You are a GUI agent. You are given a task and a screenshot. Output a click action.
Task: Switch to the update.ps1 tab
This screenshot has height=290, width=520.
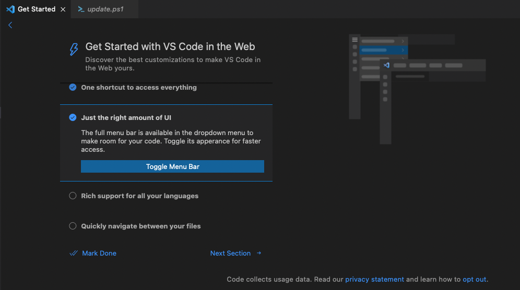104,9
